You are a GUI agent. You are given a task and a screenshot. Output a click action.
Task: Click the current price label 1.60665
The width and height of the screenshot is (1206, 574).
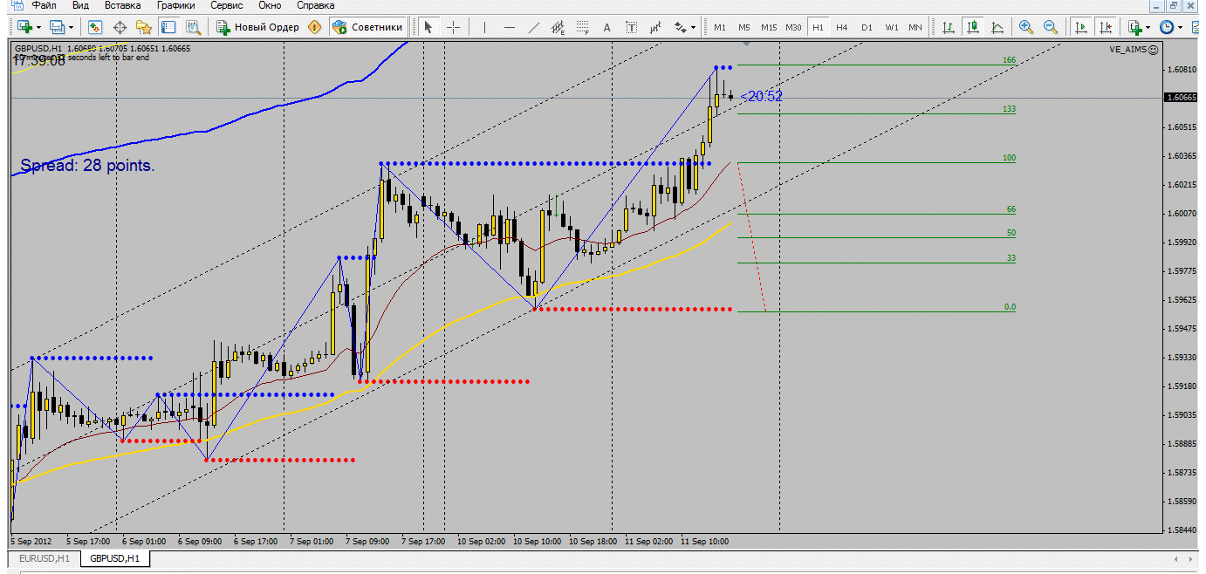tap(1182, 98)
